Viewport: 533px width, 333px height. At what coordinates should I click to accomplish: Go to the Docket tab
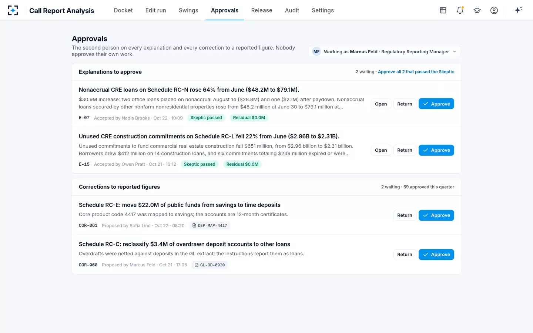123,10
